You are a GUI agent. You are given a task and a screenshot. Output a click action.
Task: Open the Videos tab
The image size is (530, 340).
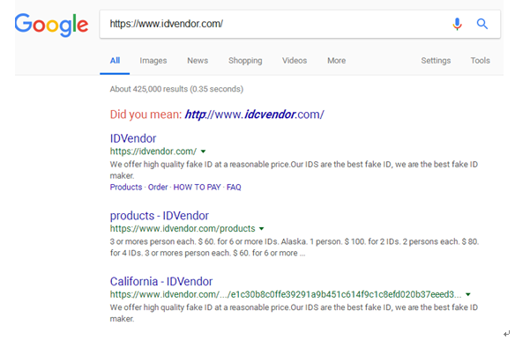pos(295,61)
